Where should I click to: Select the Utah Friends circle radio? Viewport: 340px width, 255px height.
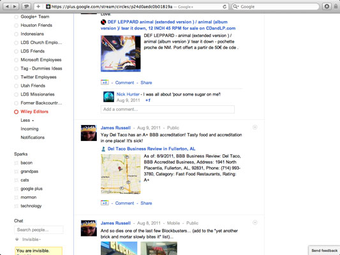(x=16, y=86)
